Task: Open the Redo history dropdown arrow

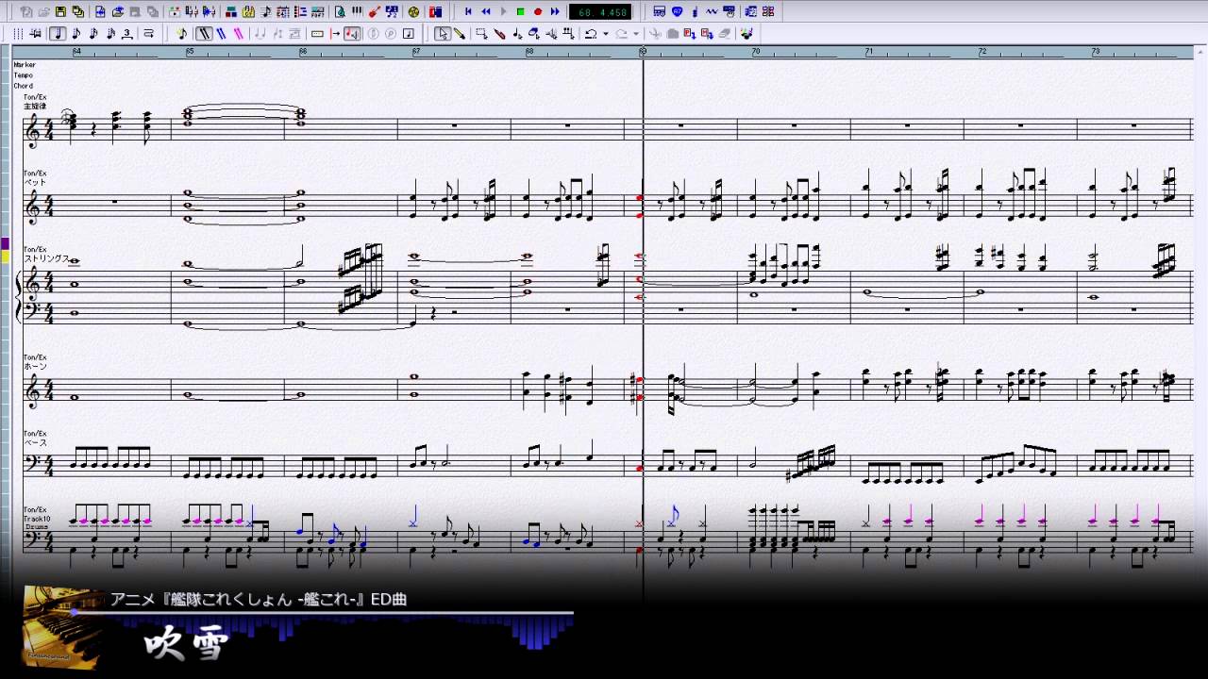Action: (x=635, y=34)
